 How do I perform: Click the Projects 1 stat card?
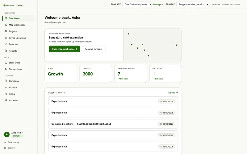(x=165, y=74)
